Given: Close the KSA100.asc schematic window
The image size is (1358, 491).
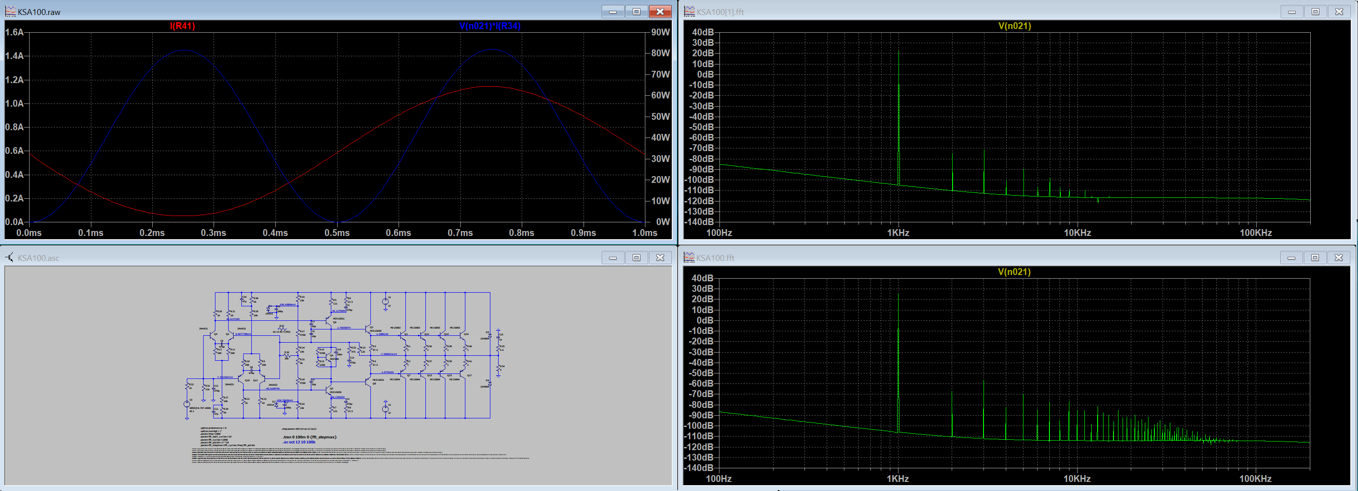Looking at the screenshot, I should point(659,257).
